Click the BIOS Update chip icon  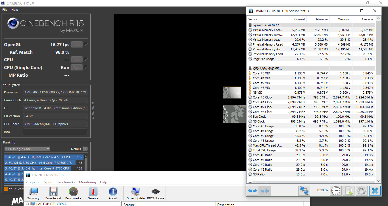[x=155, y=194]
